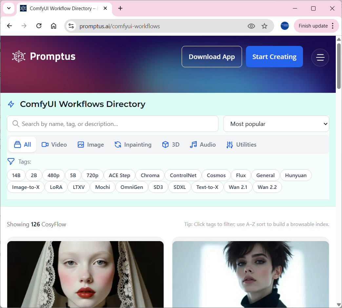Open the dark-haired woman workflow thumbnail
The image size is (342, 308).
pos(251,274)
